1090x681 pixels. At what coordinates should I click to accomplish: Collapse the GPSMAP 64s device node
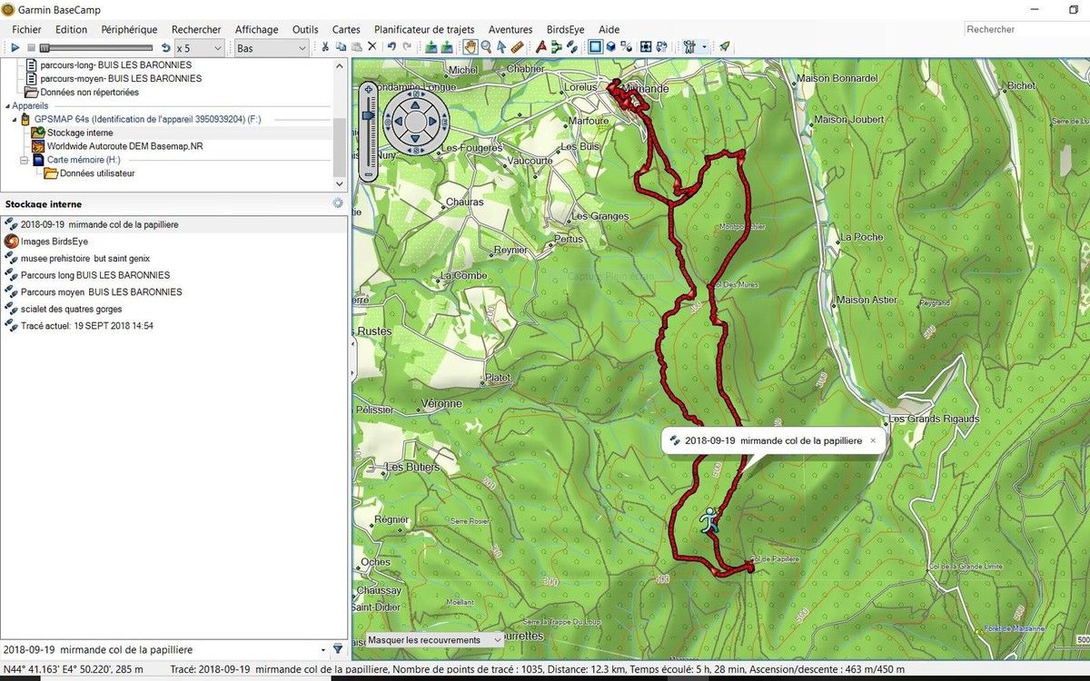click(x=15, y=119)
